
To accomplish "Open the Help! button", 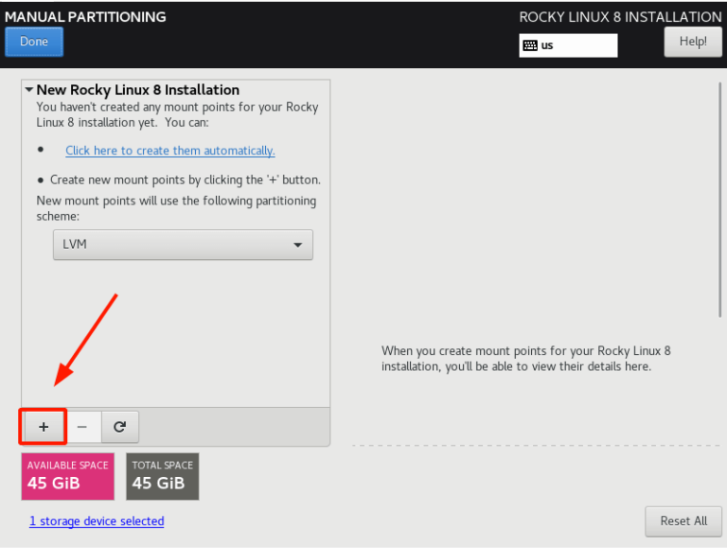I will [x=693, y=42].
